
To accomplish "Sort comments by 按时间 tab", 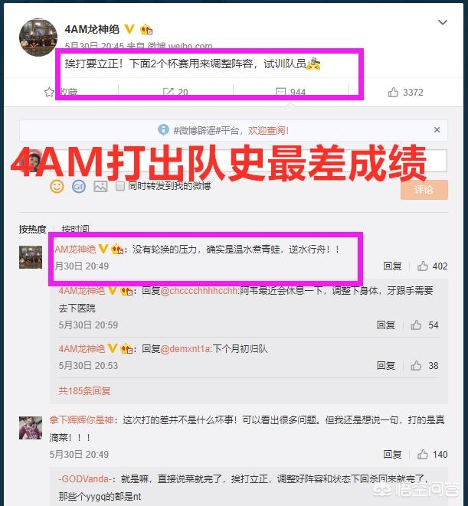I will point(75,229).
